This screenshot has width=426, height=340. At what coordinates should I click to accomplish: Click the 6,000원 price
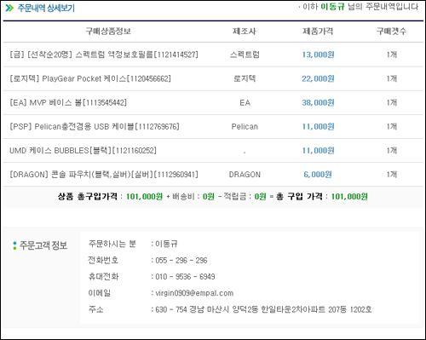[318, 175]
